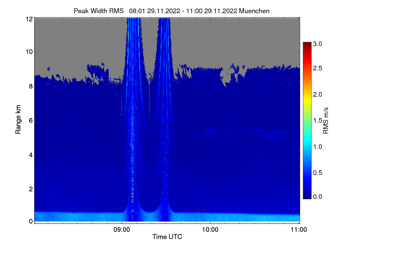Click the 'Time UTC' x-axis label
Image resolution: width=394 pixels, height=263 pixels.
[x=167, y=237]
